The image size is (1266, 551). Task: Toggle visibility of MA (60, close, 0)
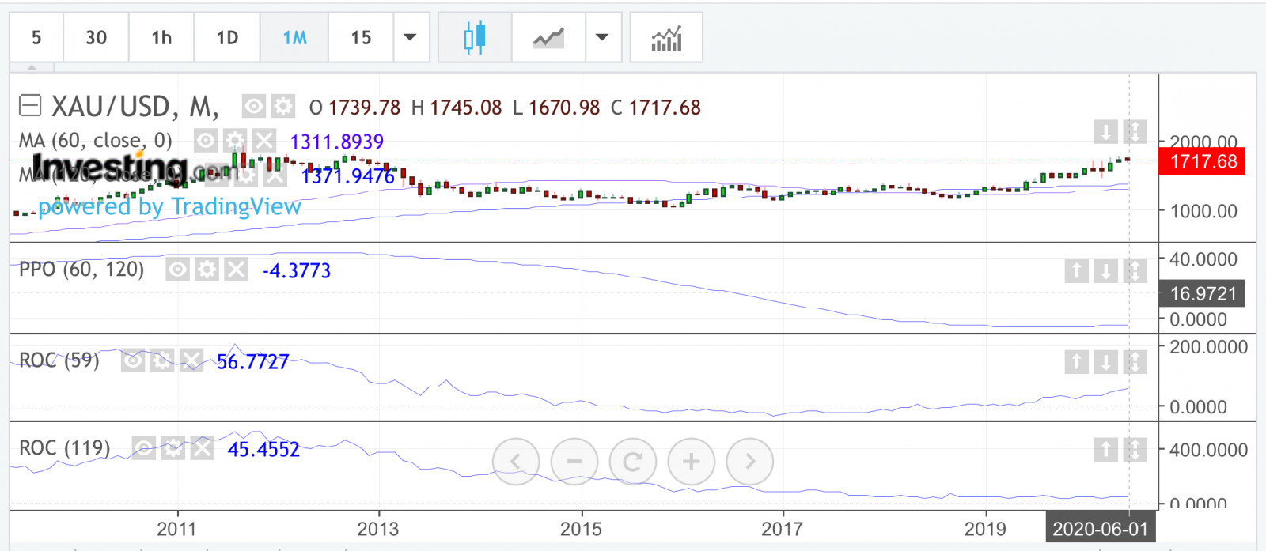(206, 141)
